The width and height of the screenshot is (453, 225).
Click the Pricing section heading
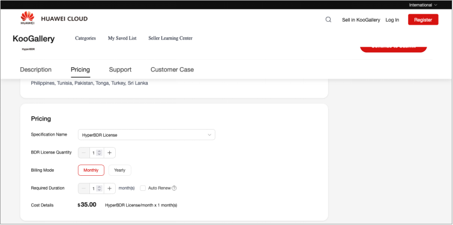click(41, 119)
